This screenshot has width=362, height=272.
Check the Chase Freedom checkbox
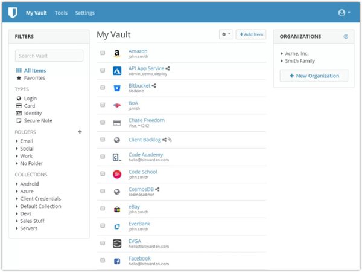(103, 122)
